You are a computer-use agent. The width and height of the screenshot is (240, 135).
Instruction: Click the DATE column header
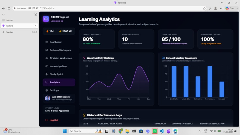click(85, 123)
